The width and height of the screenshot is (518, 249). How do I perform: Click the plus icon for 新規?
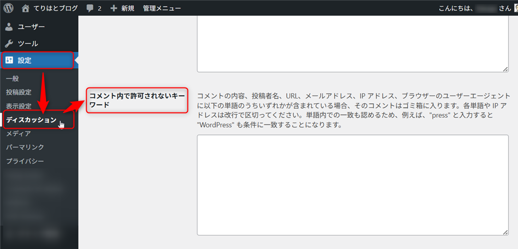point(114,8)
